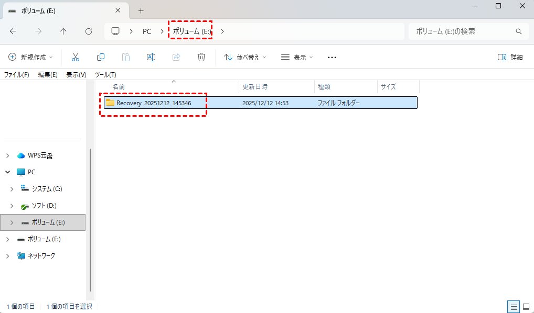
Task: Click the 名前 column header
Action: [119, 87]
